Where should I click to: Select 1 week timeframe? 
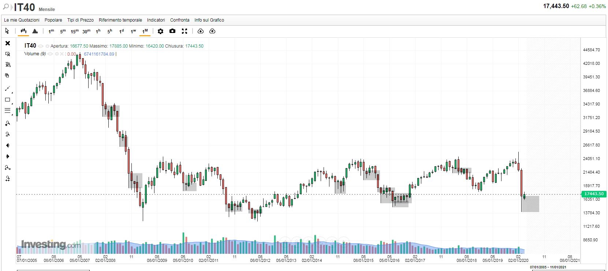click(x=133, y=31)
